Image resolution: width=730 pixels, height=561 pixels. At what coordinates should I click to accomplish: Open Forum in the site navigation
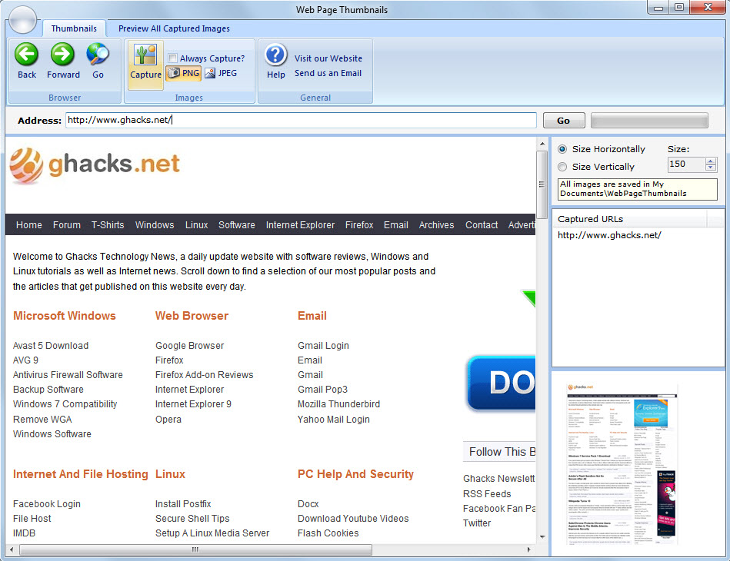click(67, 225)
